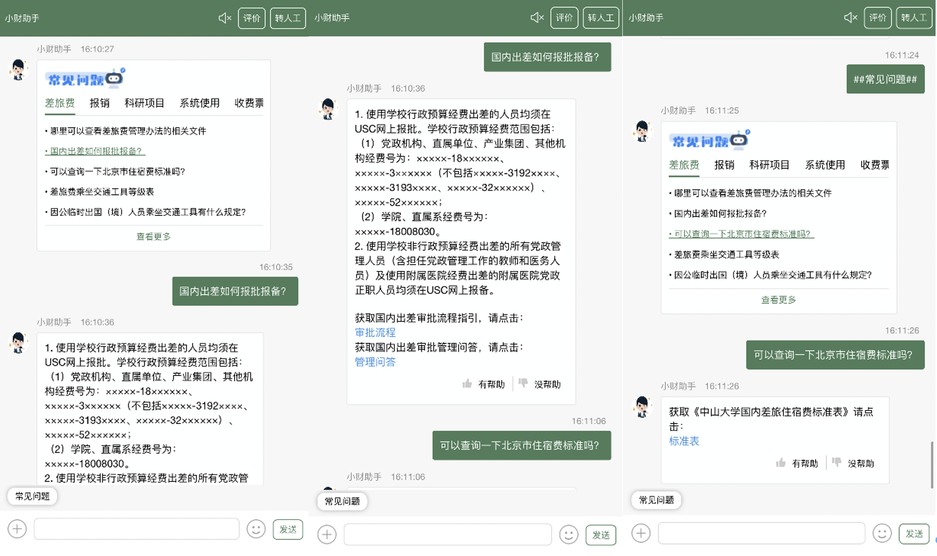Click thumbs-down 没帮助 in middle chat reply
The width and height of the screenshot is (937, 556).
(540, 384)
